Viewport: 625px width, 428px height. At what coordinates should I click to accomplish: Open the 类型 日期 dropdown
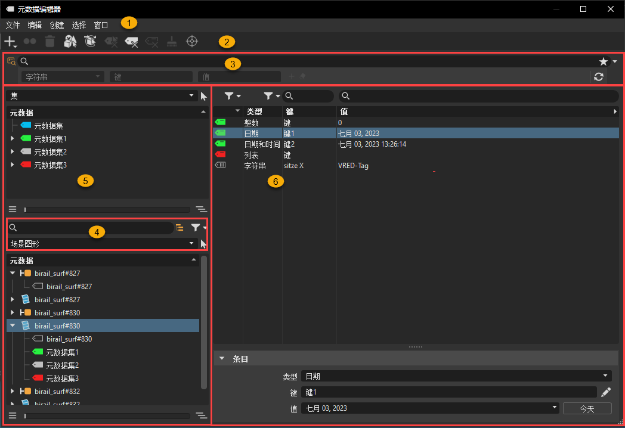456,376
